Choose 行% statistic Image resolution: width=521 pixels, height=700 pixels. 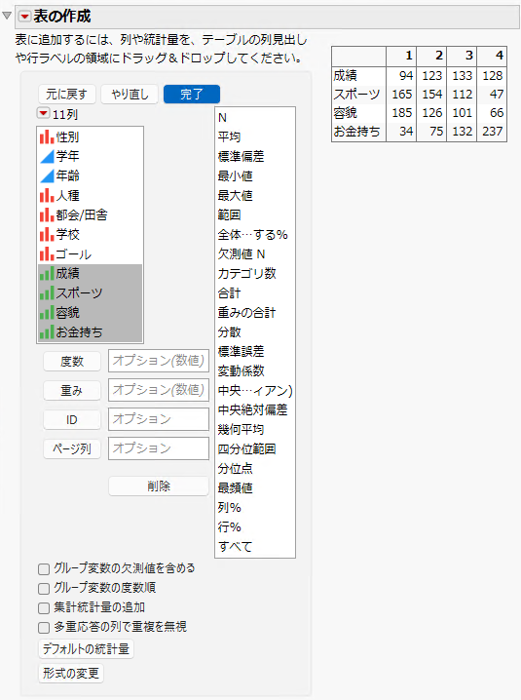(229, 527)
